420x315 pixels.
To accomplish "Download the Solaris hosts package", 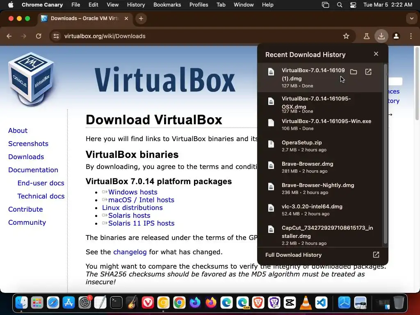I will point(129,215).
